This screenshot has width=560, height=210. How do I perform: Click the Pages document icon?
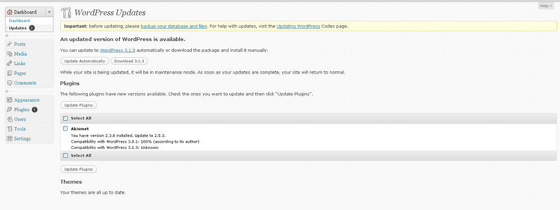coord(10,73)
